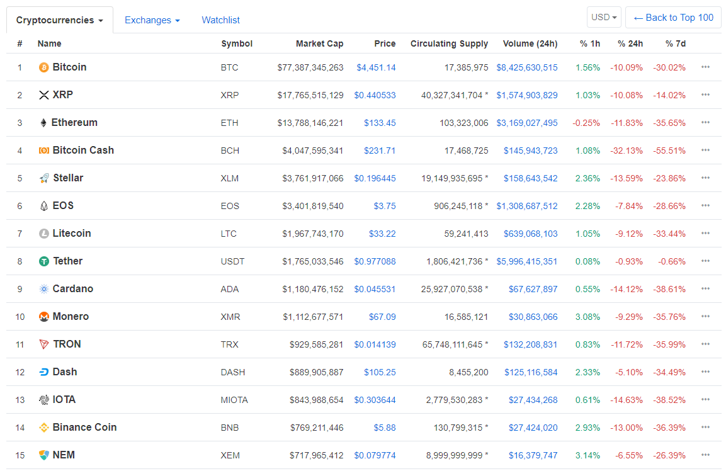
Task: Switch to the Watchlist tab
Action: point(220,20)
